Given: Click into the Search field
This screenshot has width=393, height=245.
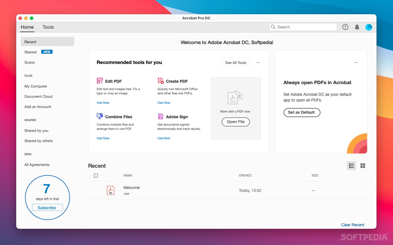Looking at the screenshot, I should [x=303, y=27].
